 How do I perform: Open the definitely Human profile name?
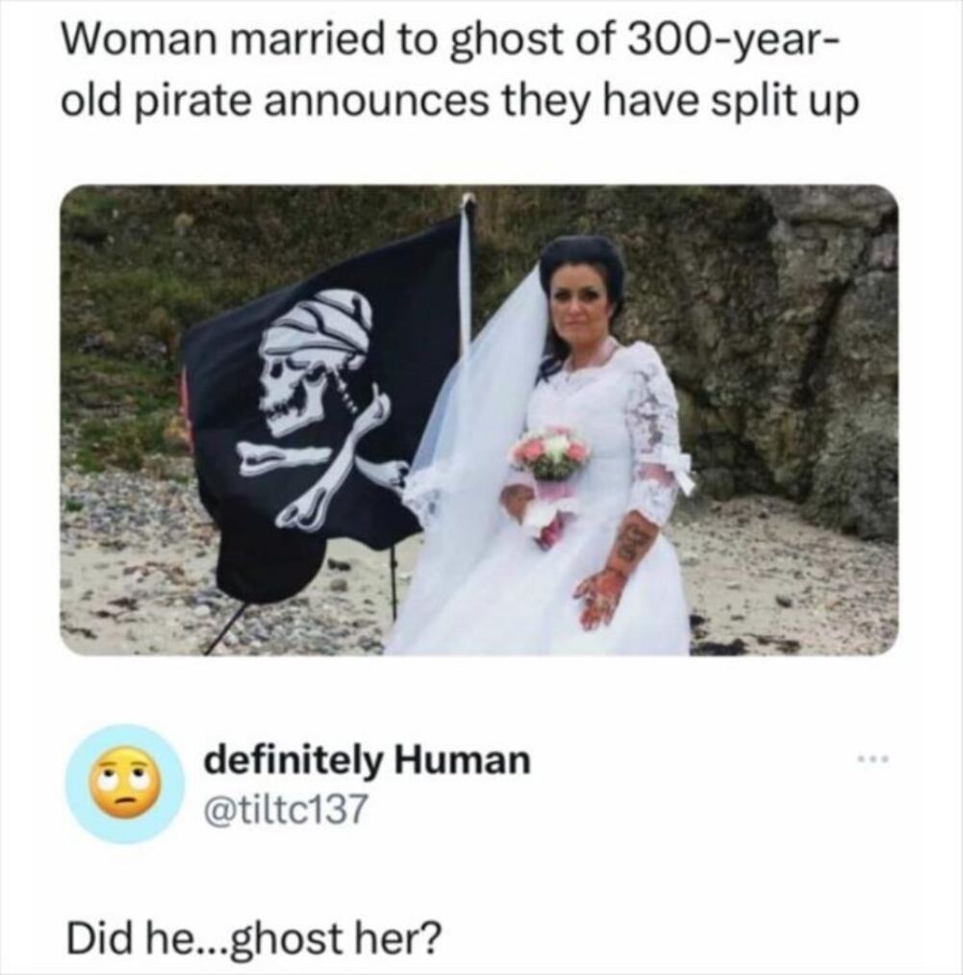(367, 760)
